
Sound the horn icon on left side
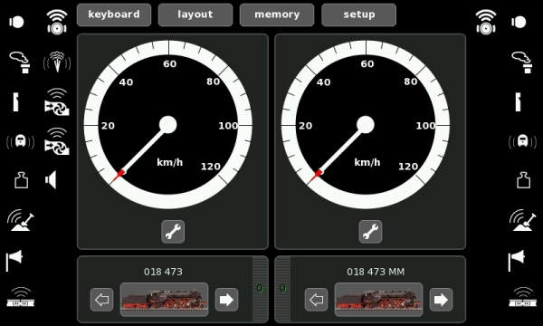(14, 260)
